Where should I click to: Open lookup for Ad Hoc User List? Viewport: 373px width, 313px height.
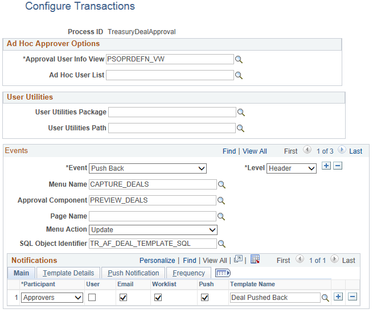tap(239, 75)
